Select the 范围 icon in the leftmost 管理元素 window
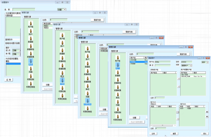 point(31,69)
